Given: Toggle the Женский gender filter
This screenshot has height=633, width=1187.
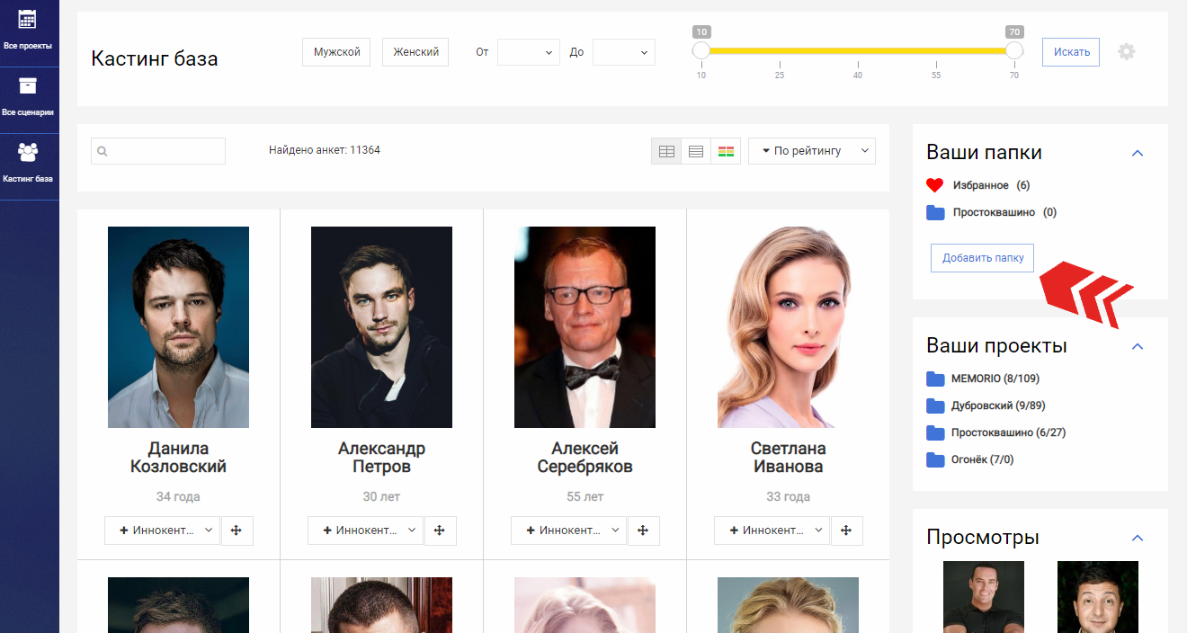Looking at the screenshot, I should (415, 52).
